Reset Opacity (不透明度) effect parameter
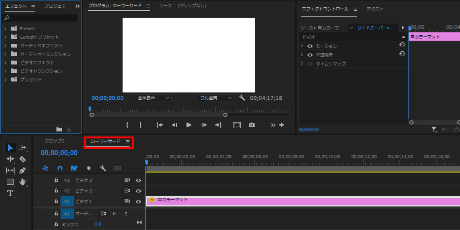 click(402, 54)
